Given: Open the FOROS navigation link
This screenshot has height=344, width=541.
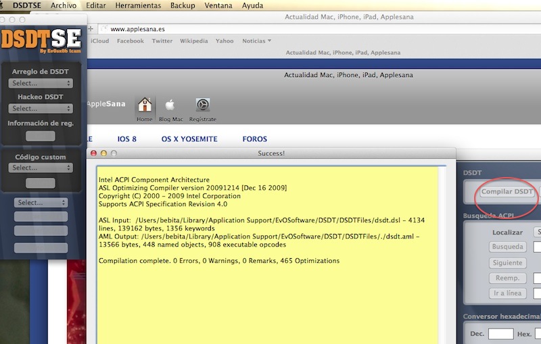Looking at the screenshot, I should [255, 139].
